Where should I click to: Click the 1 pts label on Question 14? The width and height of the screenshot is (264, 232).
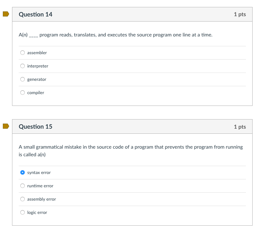coord(240,14)
